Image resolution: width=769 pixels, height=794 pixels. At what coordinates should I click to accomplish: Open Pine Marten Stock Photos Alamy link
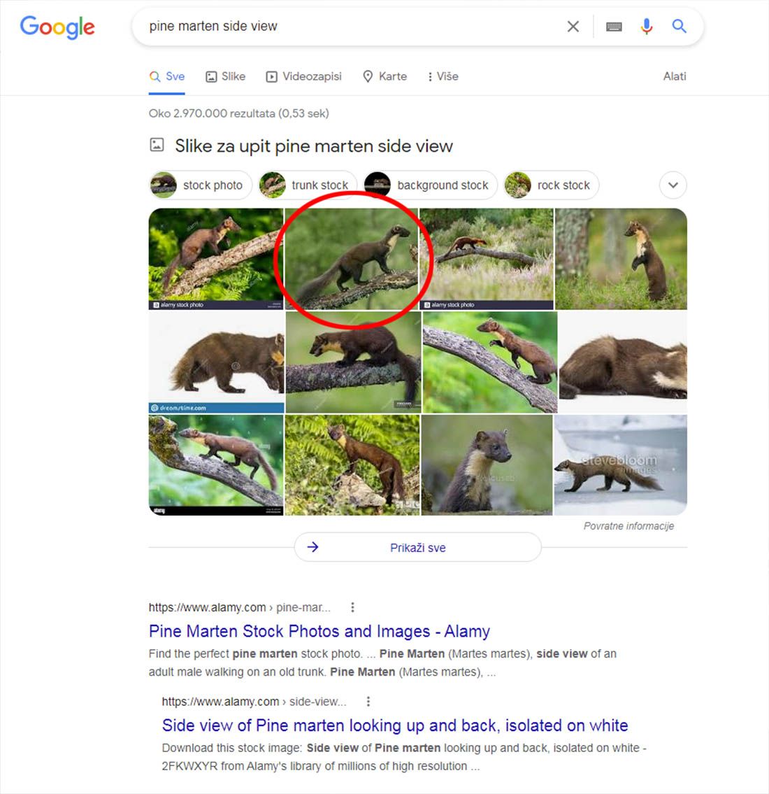coord(319,632)
